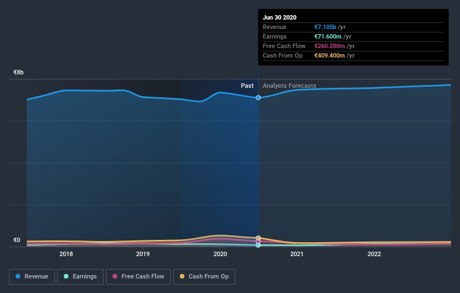This screenshot has width=460, height=293.
Task: Click the €0 y-axis label
Action: pyautogui.click(x=17, y=240)
